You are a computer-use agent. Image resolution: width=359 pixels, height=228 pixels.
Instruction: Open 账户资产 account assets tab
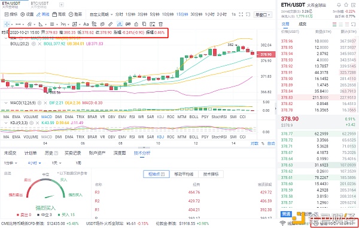(x=97, y=153)
